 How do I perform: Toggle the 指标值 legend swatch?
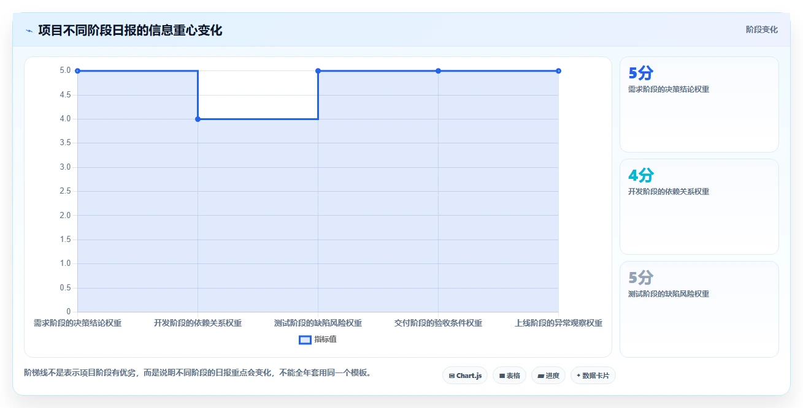pos(305,339)
